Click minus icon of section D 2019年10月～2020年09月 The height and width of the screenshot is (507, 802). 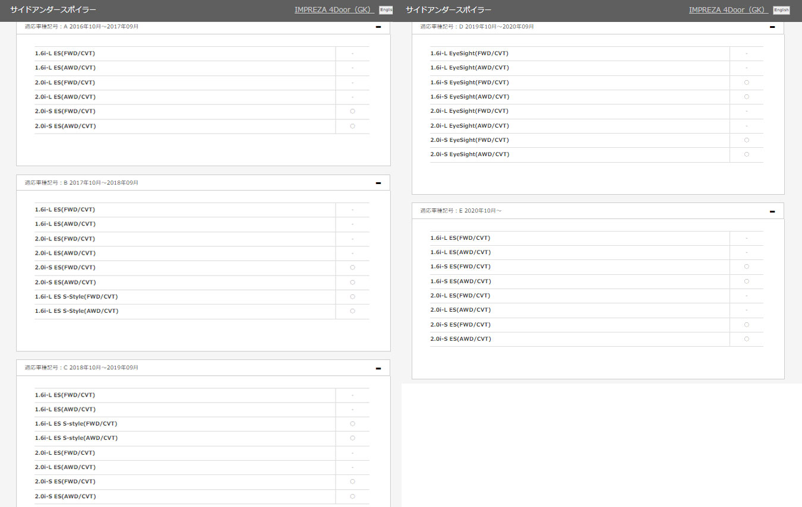772,27
